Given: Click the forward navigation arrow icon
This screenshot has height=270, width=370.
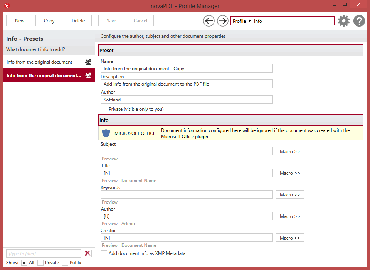Looking at the screenshot, I should (x=222, y=21).
